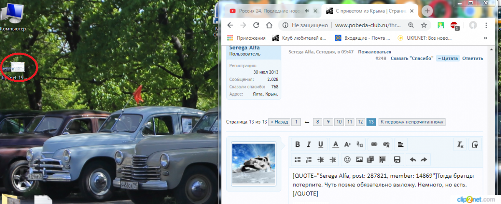Click the Ответить link

tap(473, 58)
